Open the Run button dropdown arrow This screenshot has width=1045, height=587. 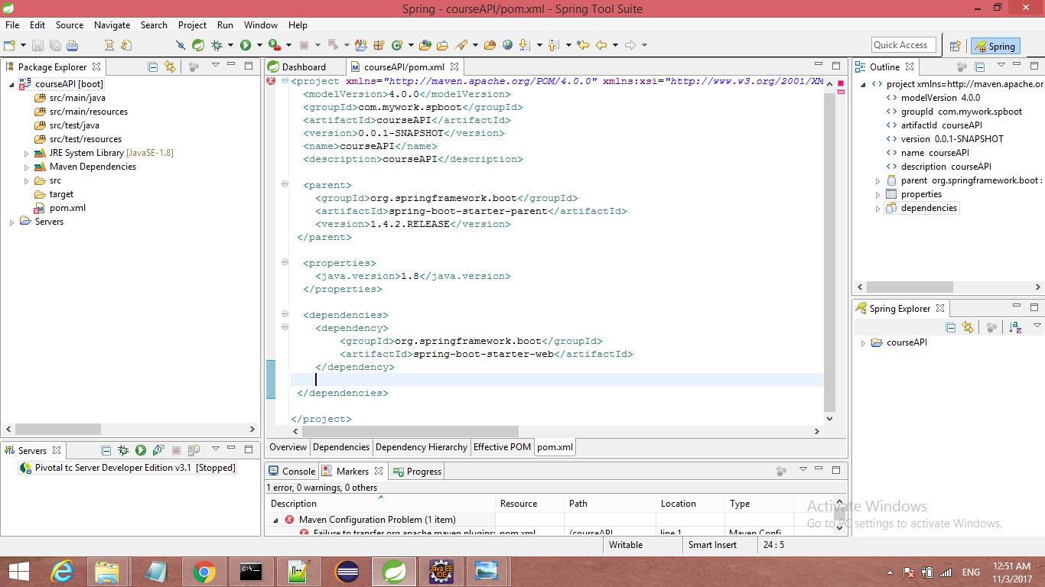[259, 45]
